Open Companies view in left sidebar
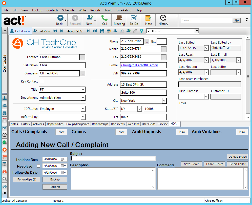This screenshot has width=252, height=205. tap(5, 113)
